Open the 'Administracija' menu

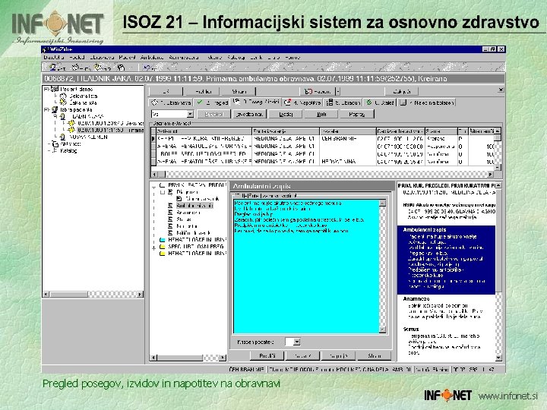click(x=184, y=57)
